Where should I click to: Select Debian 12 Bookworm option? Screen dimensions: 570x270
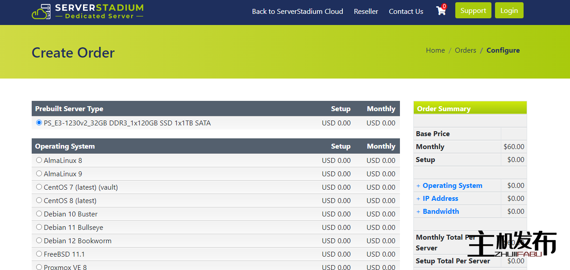tap(39, 240)
